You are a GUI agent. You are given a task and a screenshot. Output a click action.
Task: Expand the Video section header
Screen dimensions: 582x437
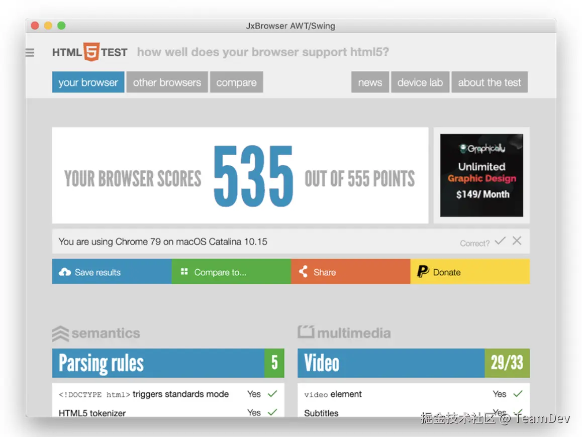pos(414,363)
